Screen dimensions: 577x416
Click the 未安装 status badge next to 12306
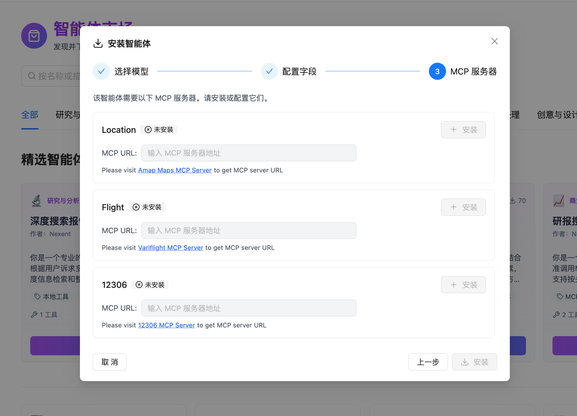[x=150, y=285]
